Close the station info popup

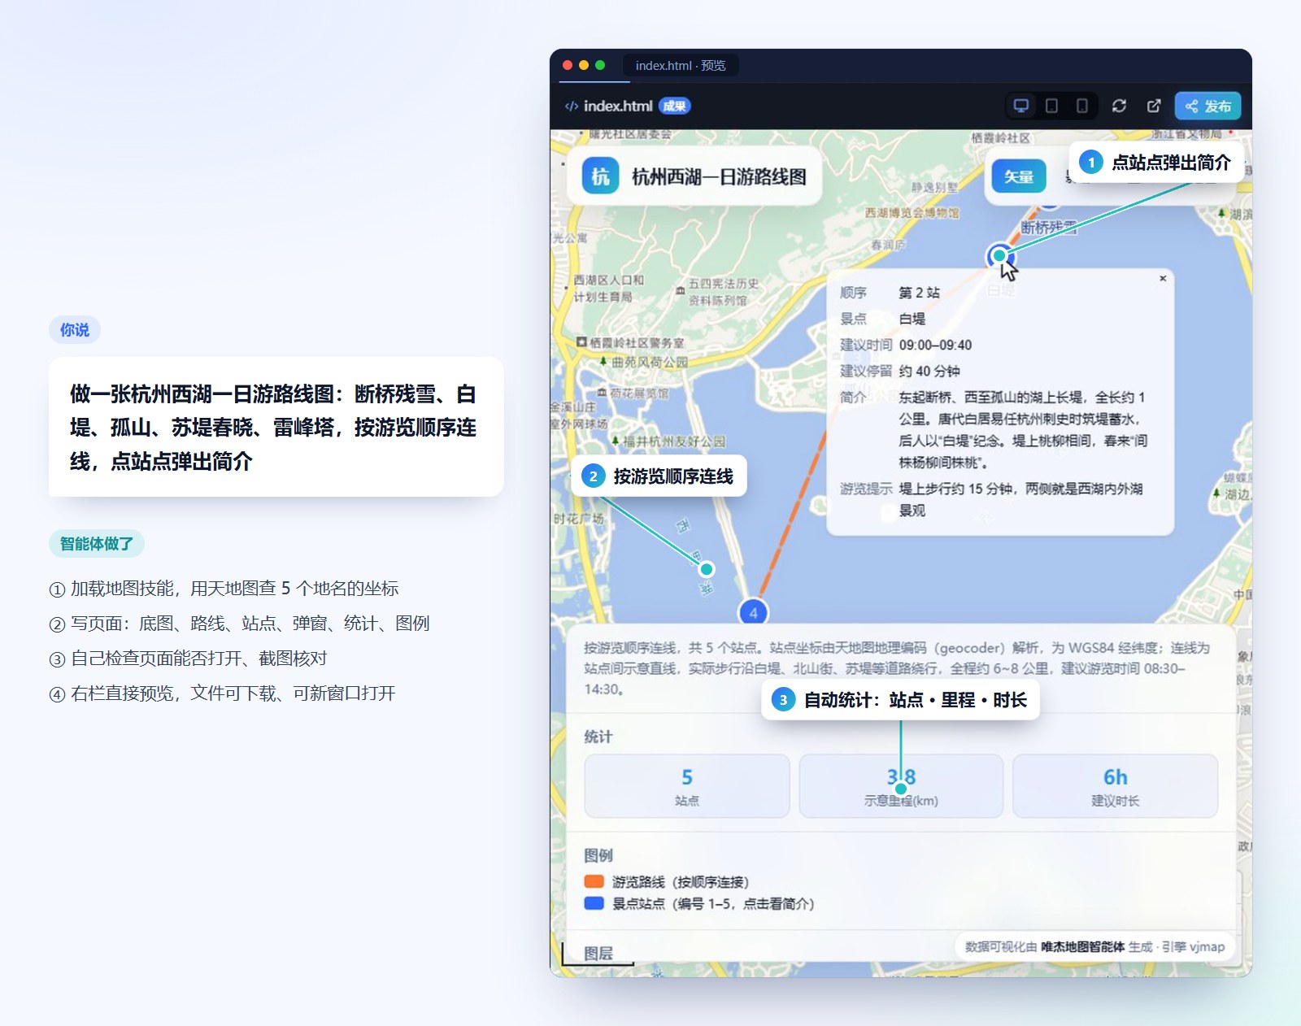point(1163,278)
